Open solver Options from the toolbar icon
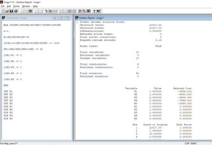 click(x=74, y=11)
